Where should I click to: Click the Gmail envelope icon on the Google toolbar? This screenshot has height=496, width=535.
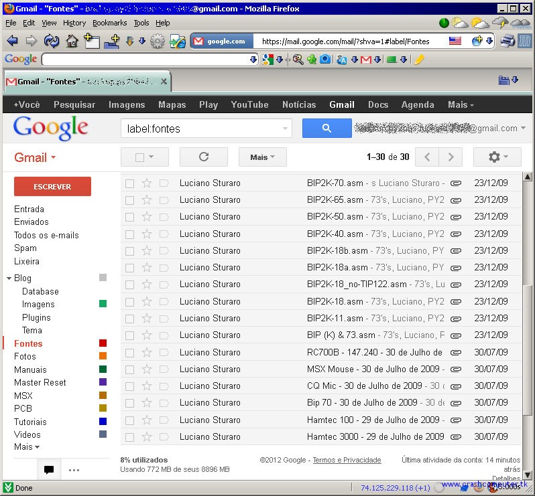tap(366, 60)
